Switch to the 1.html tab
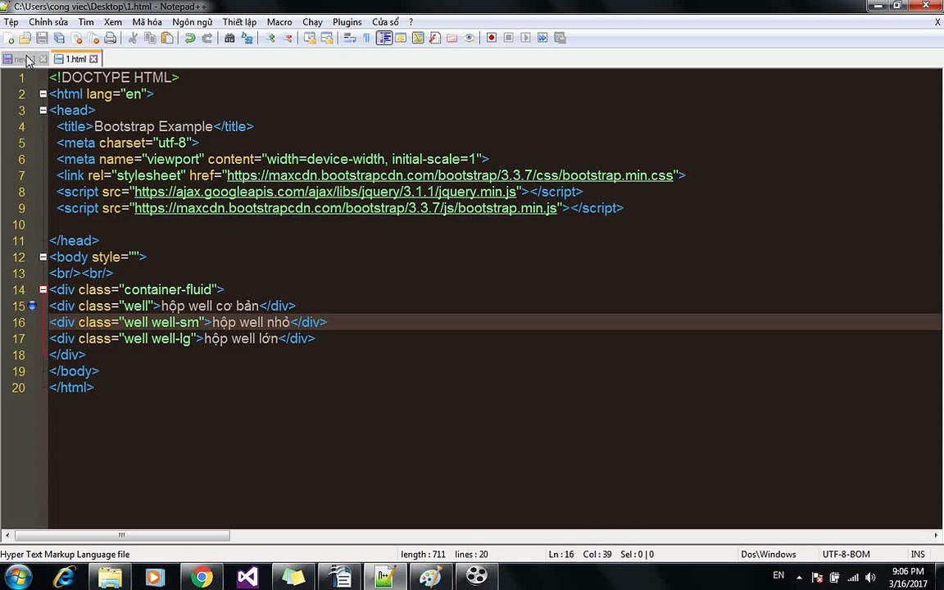This screenshot has height=590, width=944. [76, 59]
